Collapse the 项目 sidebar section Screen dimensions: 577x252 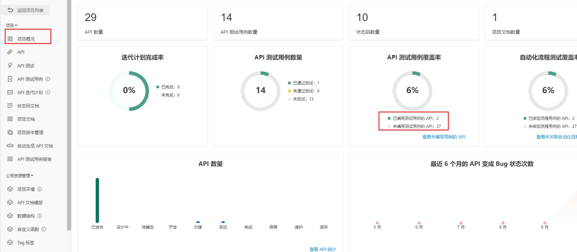coord(12,25)
